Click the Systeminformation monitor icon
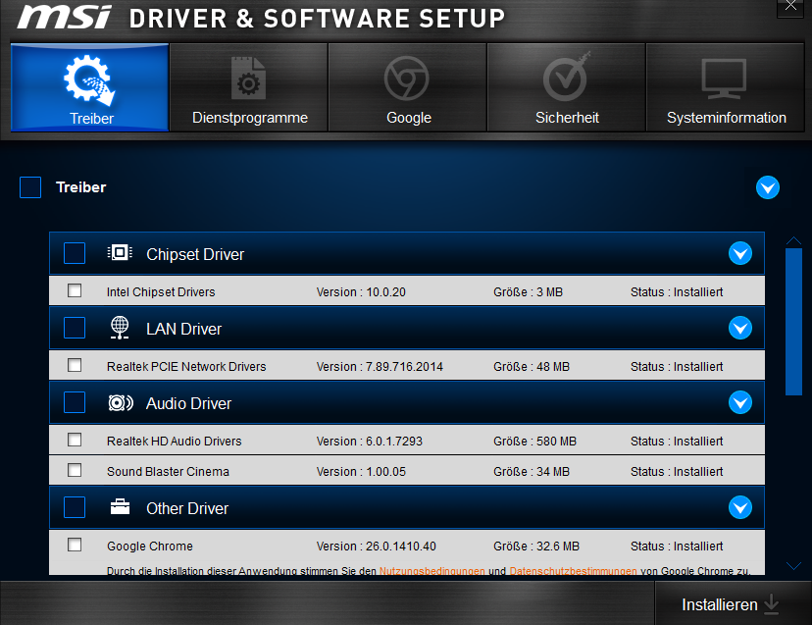The image size is (812, 625). tap(724, 78)
